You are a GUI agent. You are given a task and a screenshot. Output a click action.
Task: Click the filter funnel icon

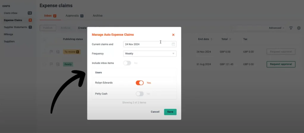pyautogui.click(x=291, y=28)
